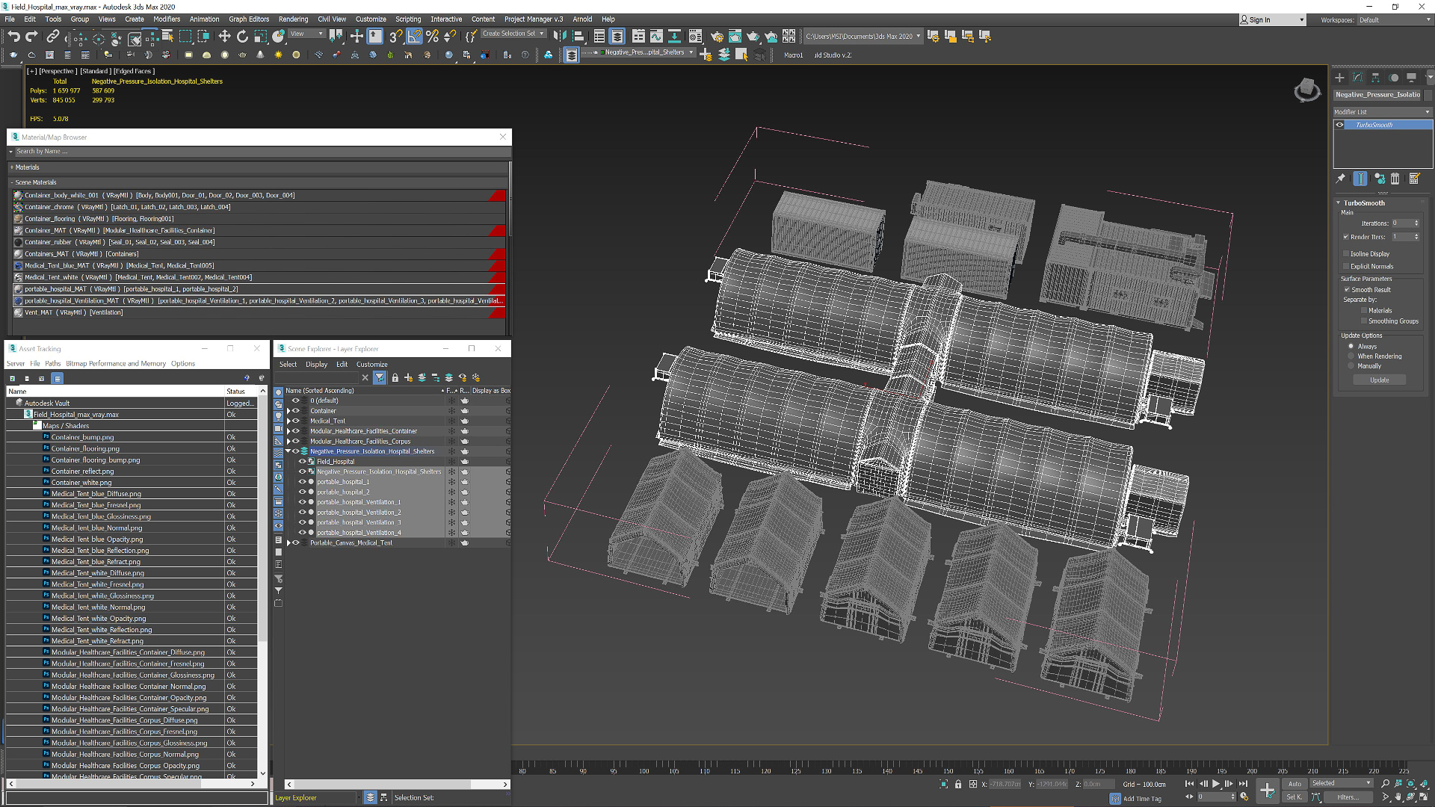The width and height of the screenshot is (1435, 807).
Task: Click the Add Time Tag label
Action: tap(1142, 799)
